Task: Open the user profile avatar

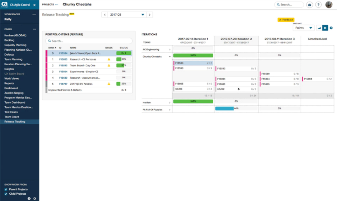Action: click(329, 5)
